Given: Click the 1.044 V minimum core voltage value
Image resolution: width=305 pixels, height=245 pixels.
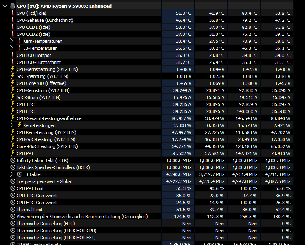Looking at the screenshot, I should coord(217,69).
